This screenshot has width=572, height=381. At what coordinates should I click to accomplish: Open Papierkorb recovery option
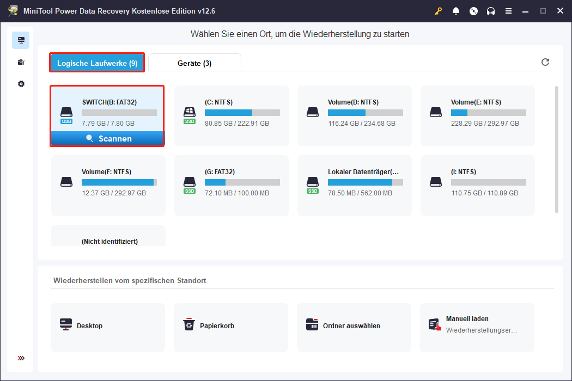coord(231,326)
